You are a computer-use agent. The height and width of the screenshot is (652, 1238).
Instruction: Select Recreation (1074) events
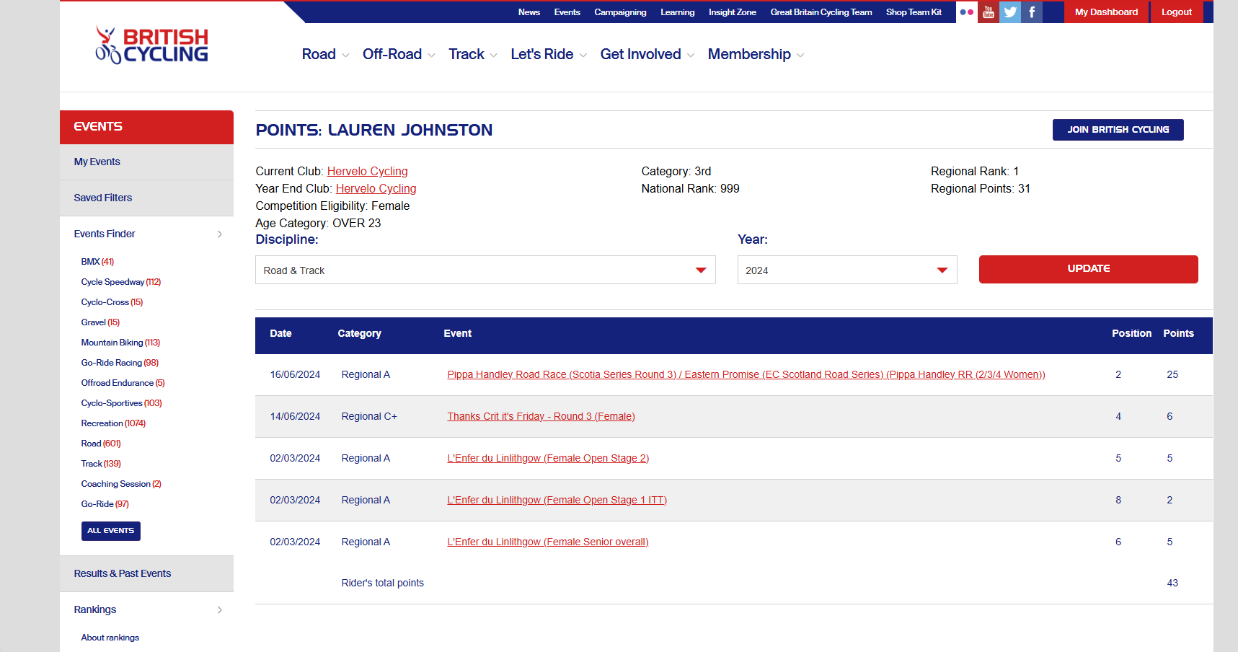[x=113, y=423]
